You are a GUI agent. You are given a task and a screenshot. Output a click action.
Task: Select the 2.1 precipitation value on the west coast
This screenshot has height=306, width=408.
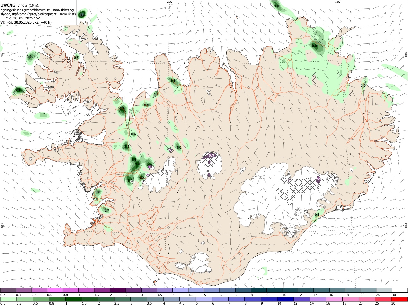click(18, 91)
